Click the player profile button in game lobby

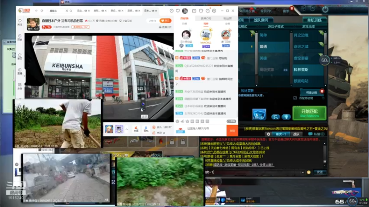point(275,117)
